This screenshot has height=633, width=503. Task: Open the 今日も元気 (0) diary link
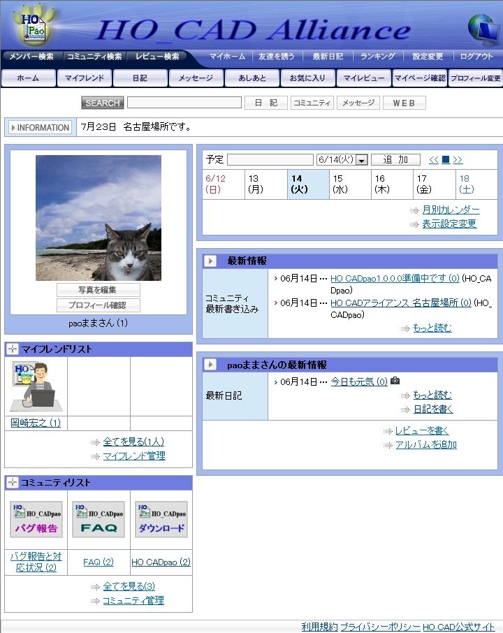[x=359, y=381]
